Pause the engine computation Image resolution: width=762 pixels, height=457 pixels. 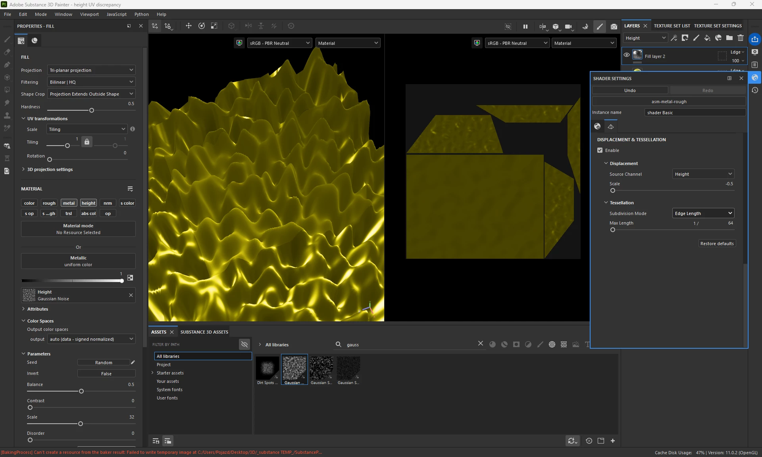(x=525, y=27)
